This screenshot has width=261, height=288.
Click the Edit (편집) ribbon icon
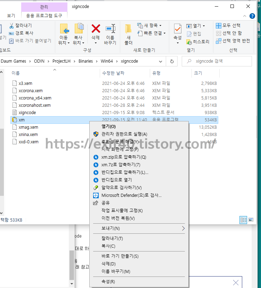tap(189, 34)
